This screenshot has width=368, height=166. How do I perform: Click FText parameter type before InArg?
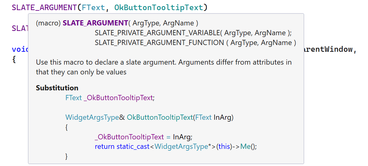(x=203, y=117)
